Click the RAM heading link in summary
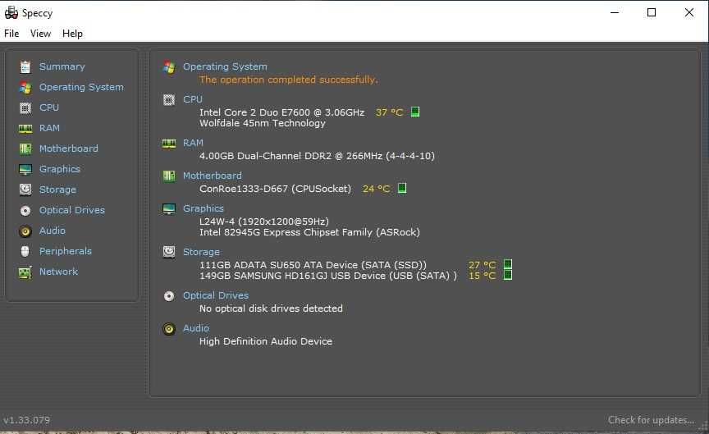Image resolution: width=709 pixels, height=434 pixels. coord(193,143)
